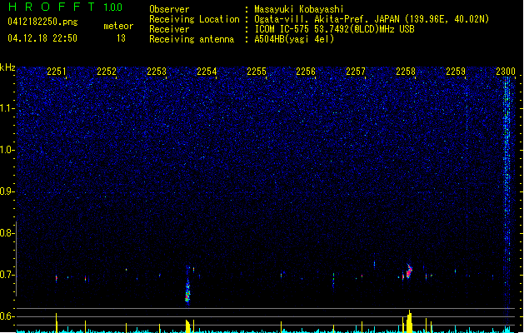
Task: Select the filename 0412182250.png
Action: click(x=42, y=22)
